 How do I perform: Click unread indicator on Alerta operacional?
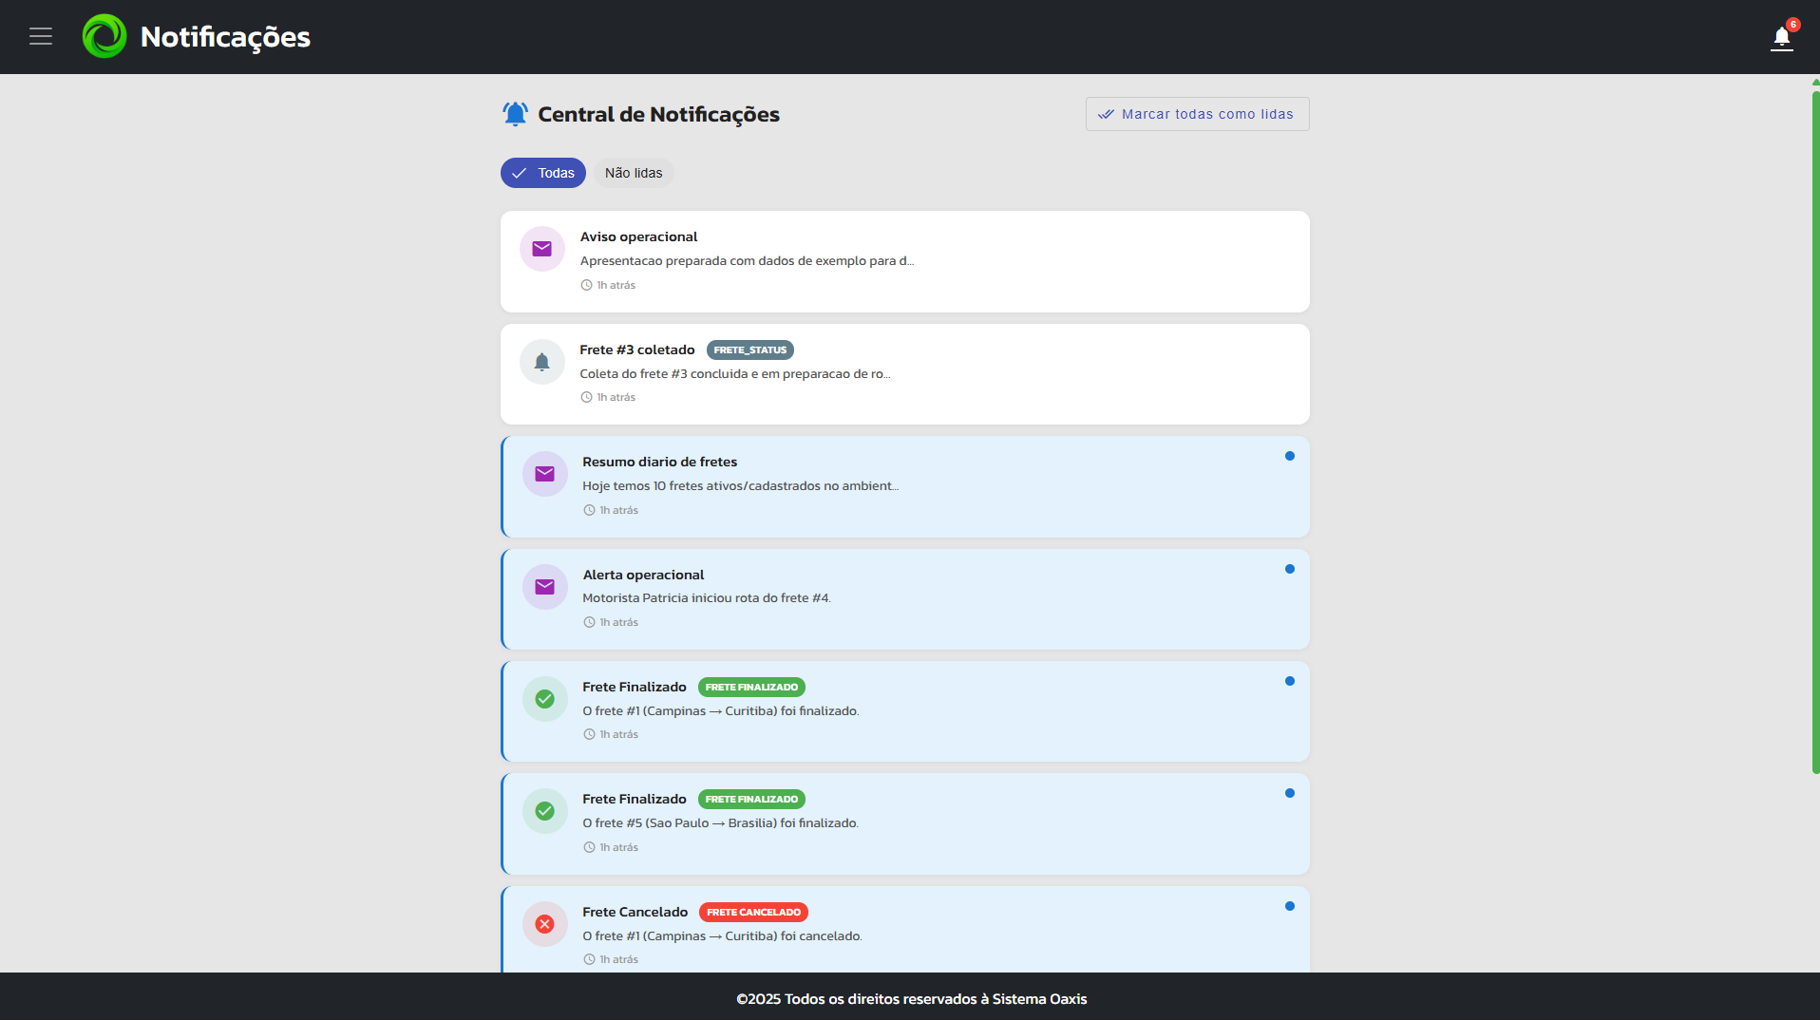[1290, 569]
